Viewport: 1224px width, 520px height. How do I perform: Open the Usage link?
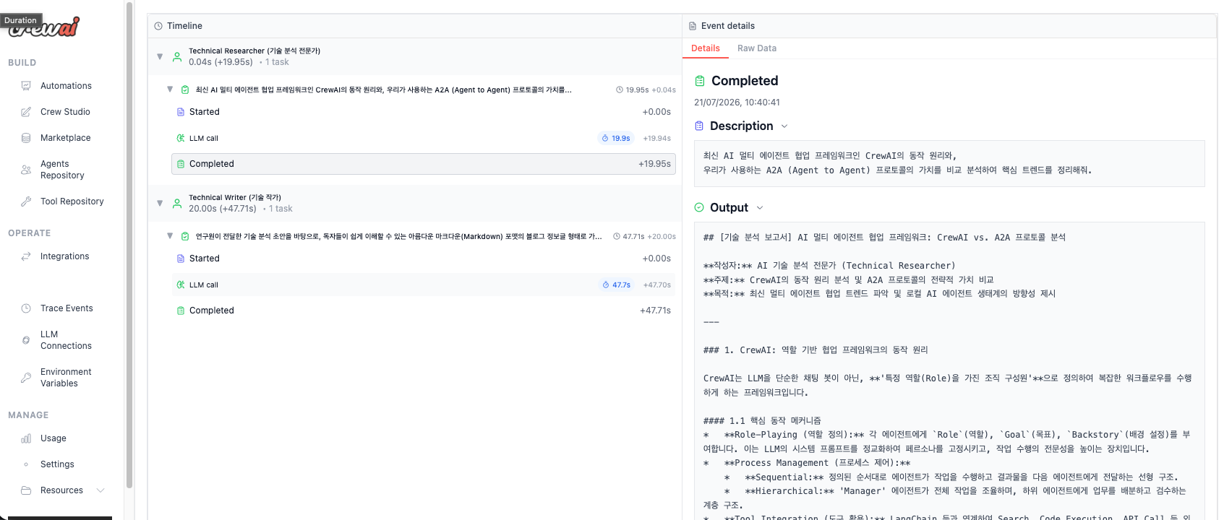coord(54,438)
